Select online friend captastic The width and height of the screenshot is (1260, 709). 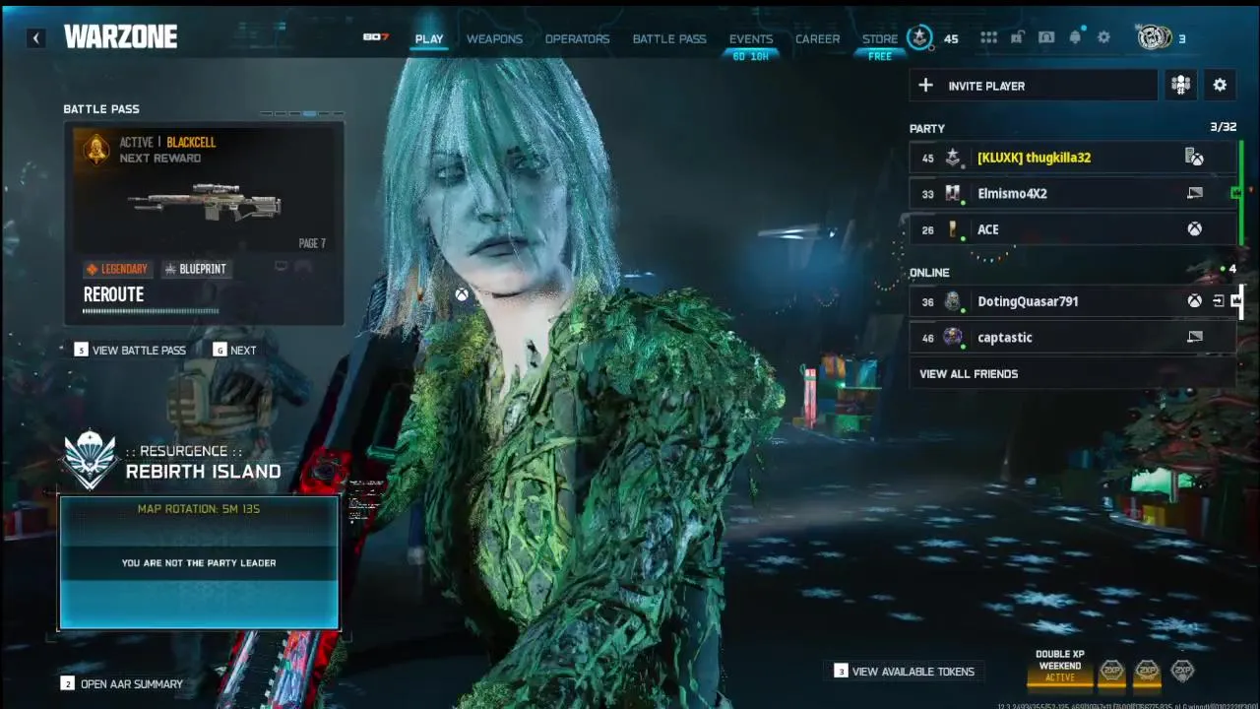click(1072, 338)
